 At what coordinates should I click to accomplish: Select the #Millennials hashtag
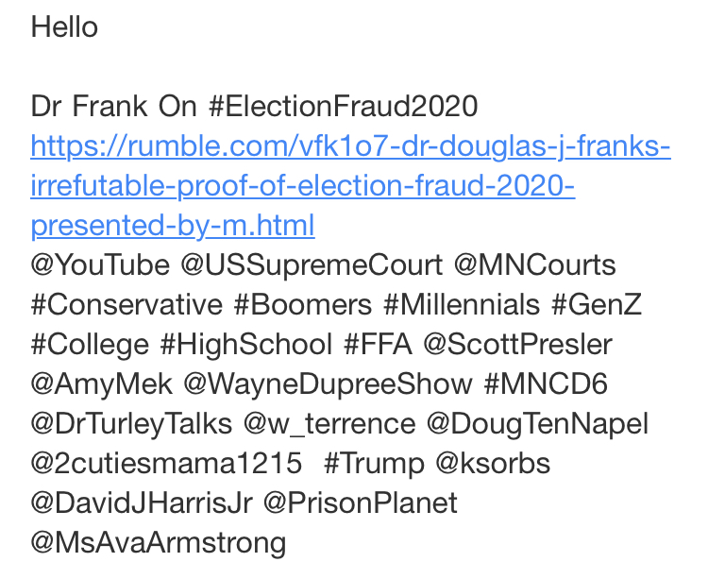pos(462,305)
